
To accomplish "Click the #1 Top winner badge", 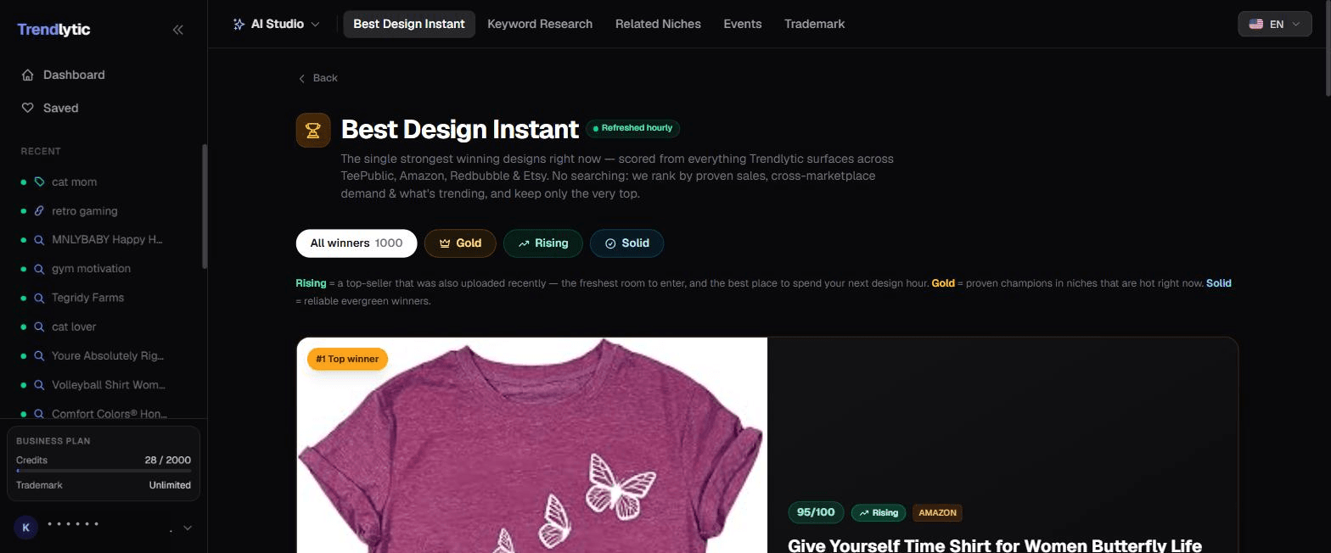I will pyautogui.click(x=347, y=359).
